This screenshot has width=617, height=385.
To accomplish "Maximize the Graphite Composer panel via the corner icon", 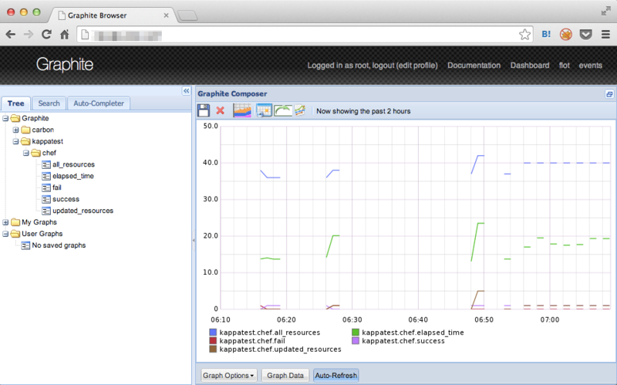I will click(609, 94).
